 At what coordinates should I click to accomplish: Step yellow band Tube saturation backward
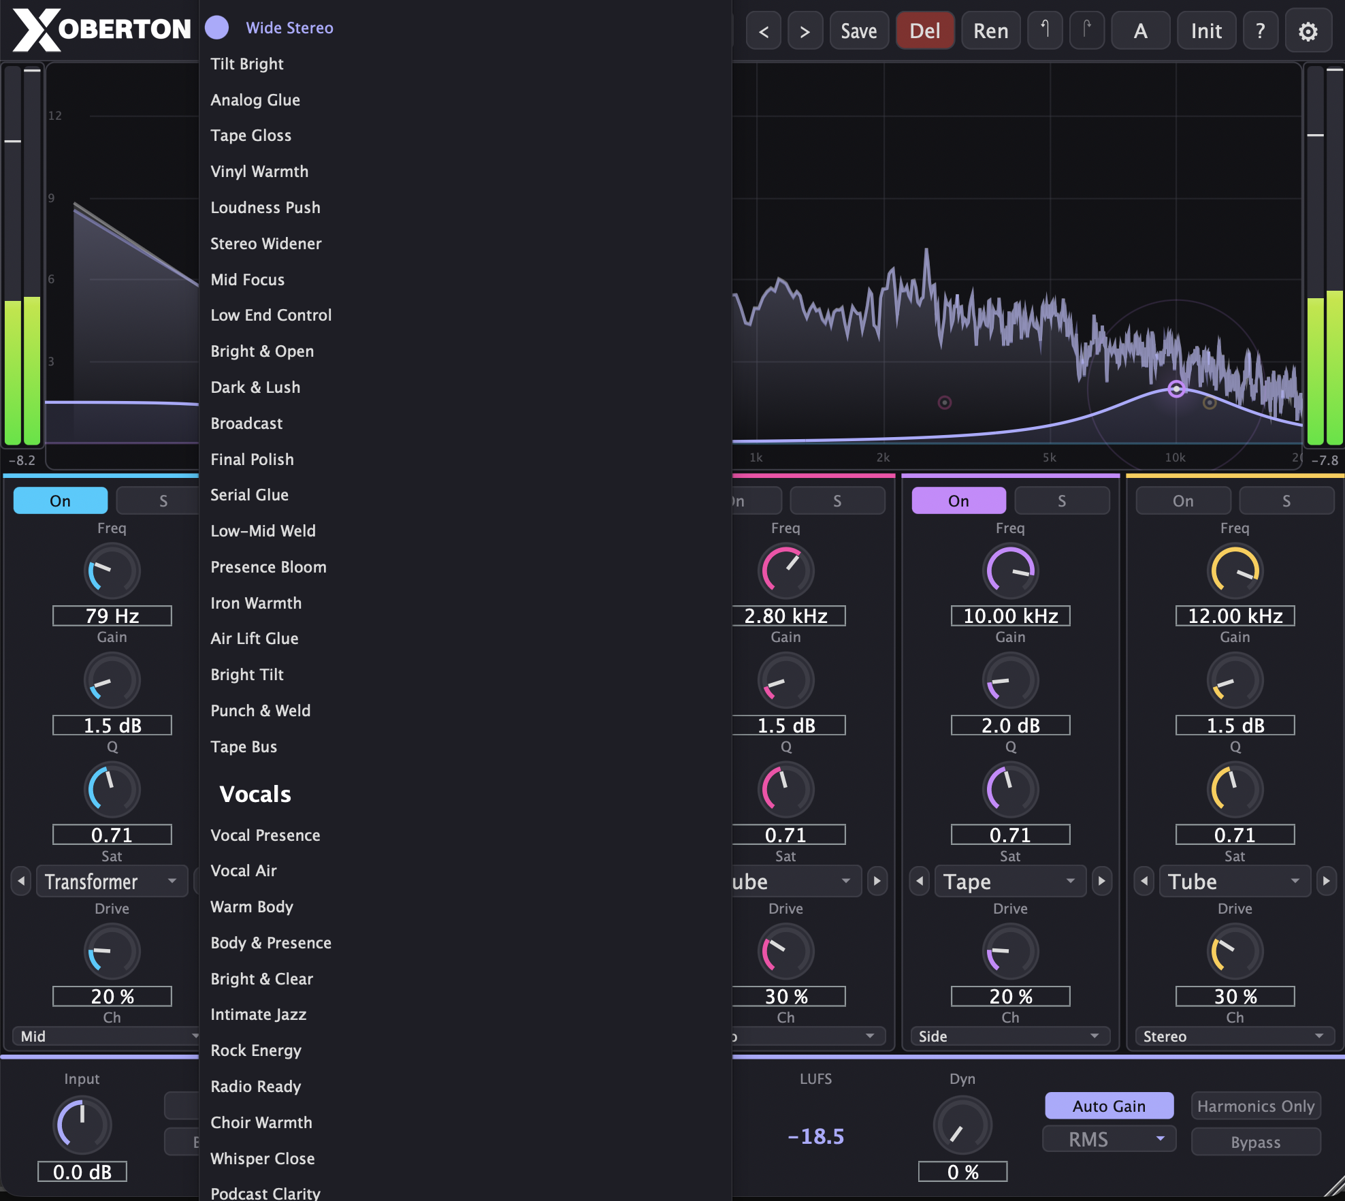coord(1144,881)
